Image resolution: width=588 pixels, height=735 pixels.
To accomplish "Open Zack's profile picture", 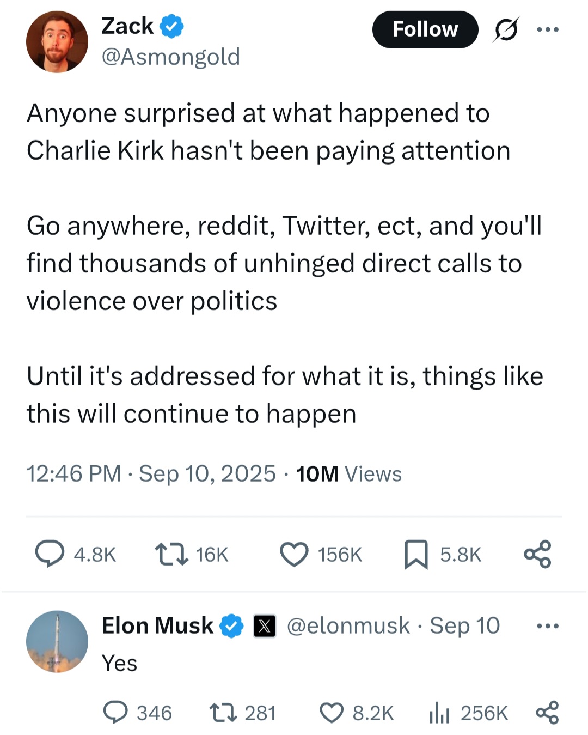I will tap(57, 41).
